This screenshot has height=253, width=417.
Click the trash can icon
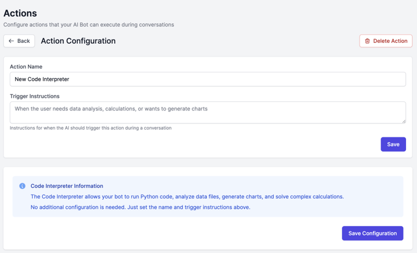(367, 41)
